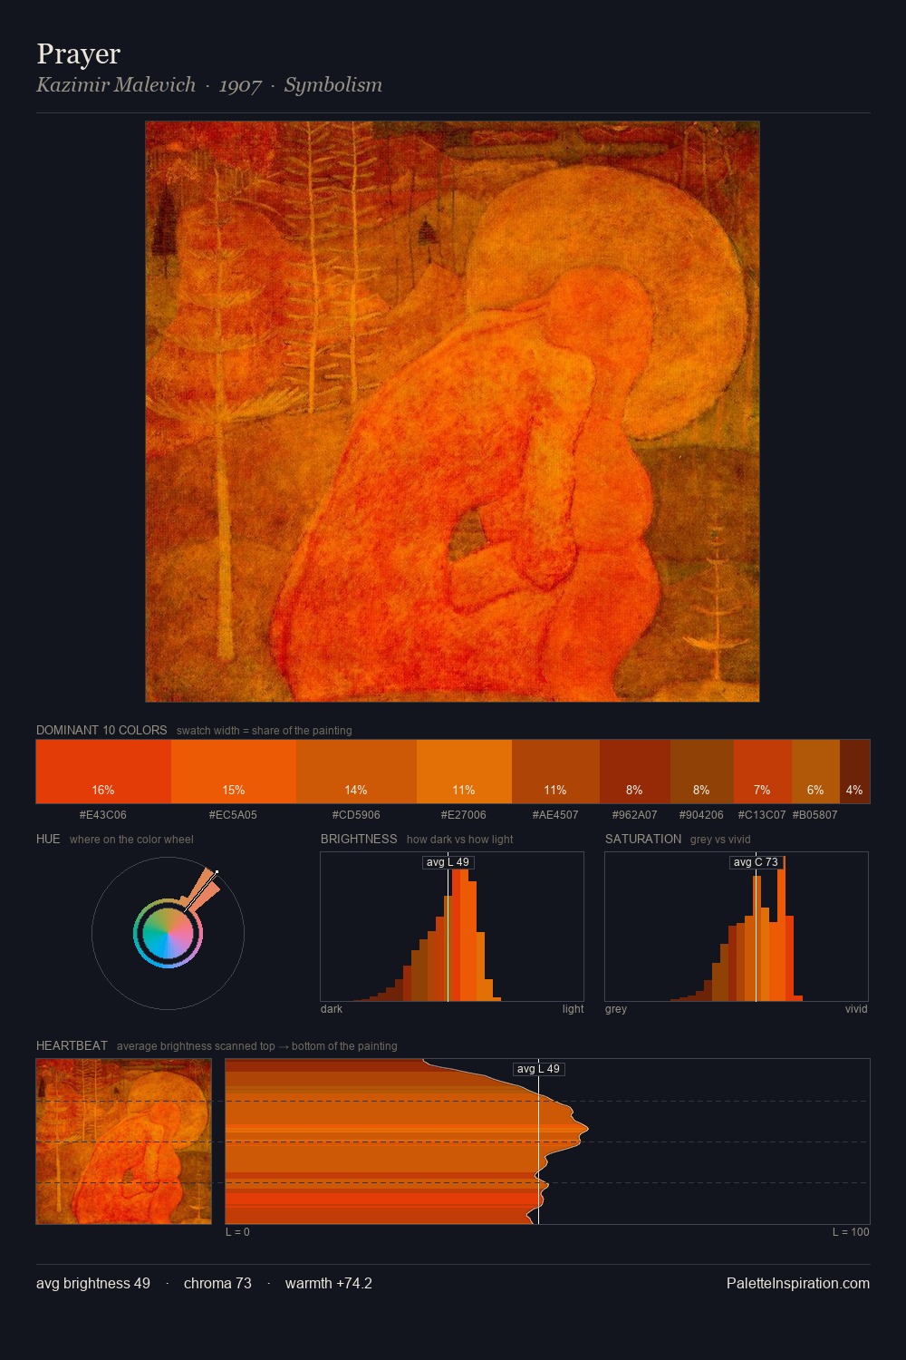Select the #EC5A05 15% color swatch

(234, 772)
